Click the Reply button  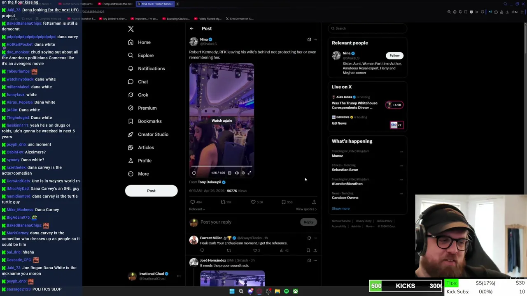pos(308,222)
